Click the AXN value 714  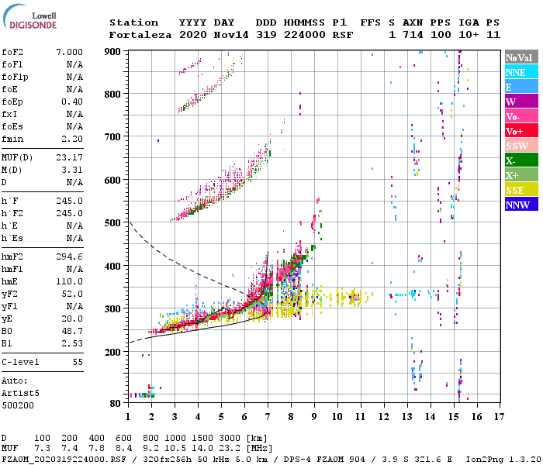point(413,35)
